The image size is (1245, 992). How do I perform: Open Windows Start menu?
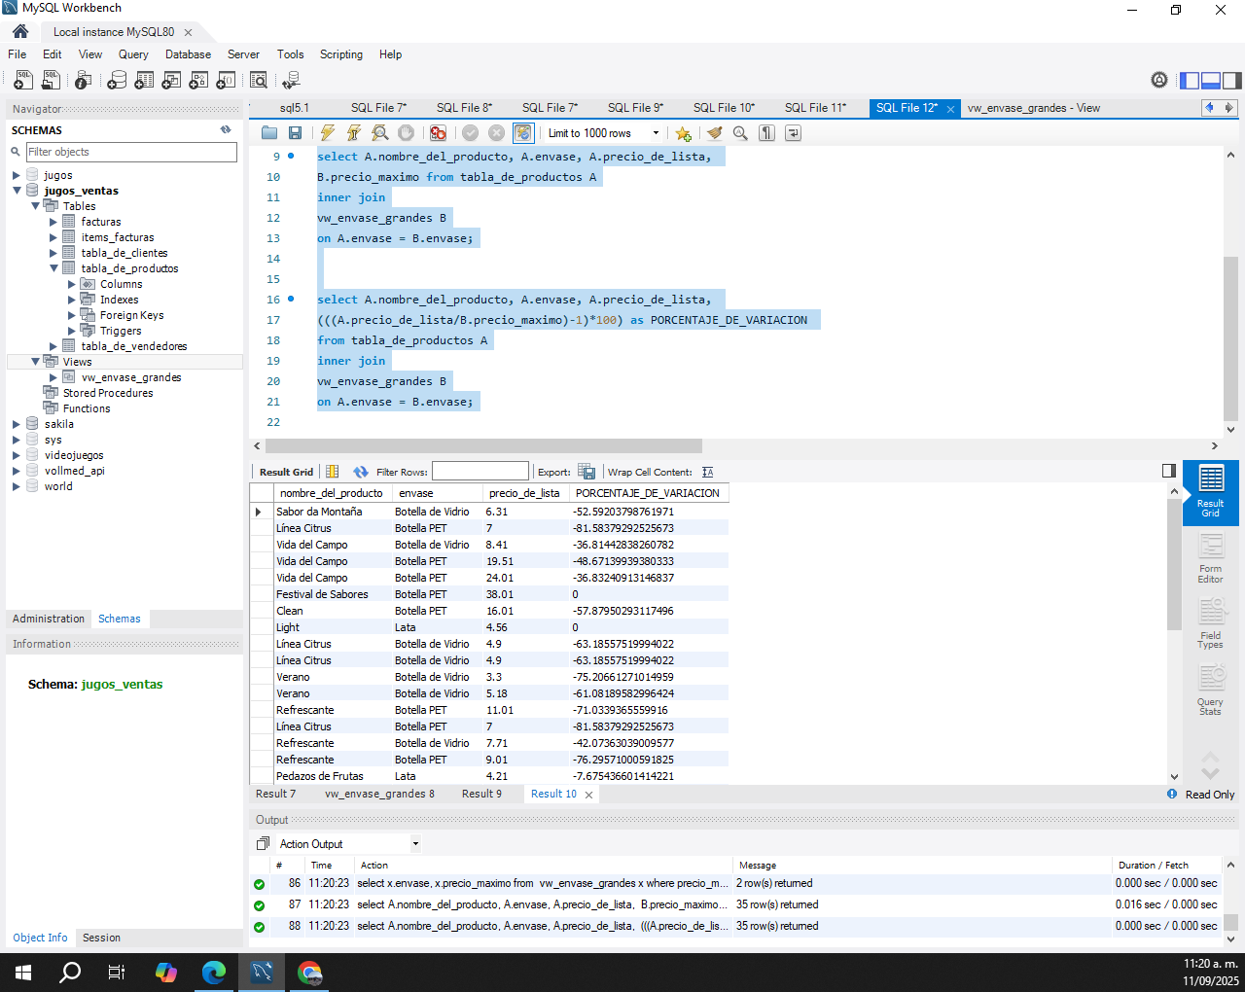[23, 972]
